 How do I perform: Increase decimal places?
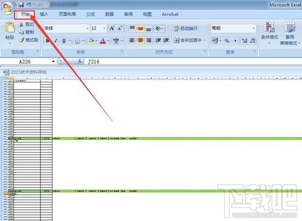coord(245,41)
